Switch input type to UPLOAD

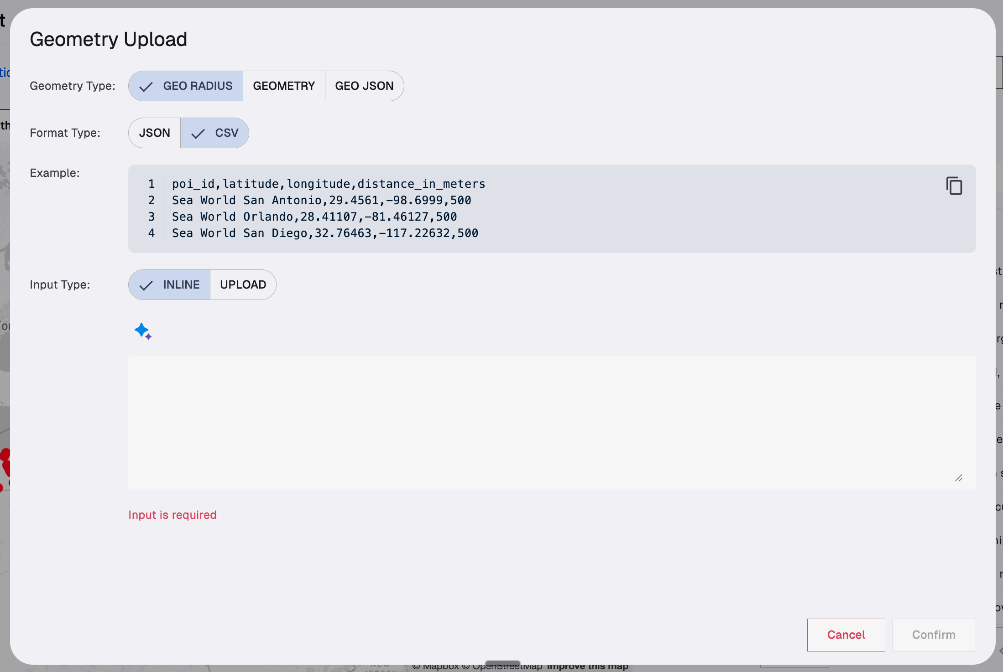tap(243, 285)
